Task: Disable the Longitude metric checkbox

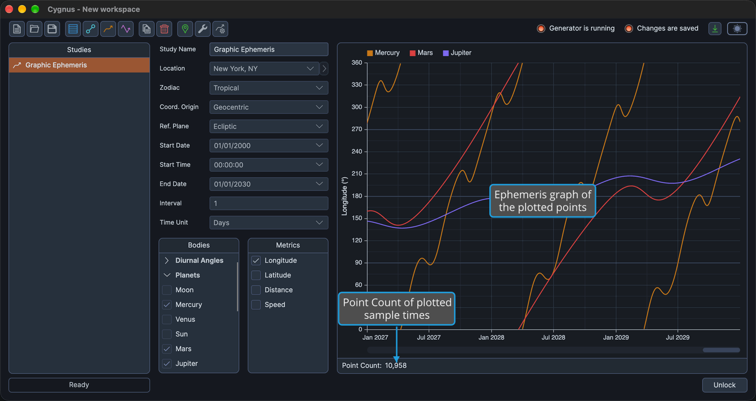Action: coord(256,261)
